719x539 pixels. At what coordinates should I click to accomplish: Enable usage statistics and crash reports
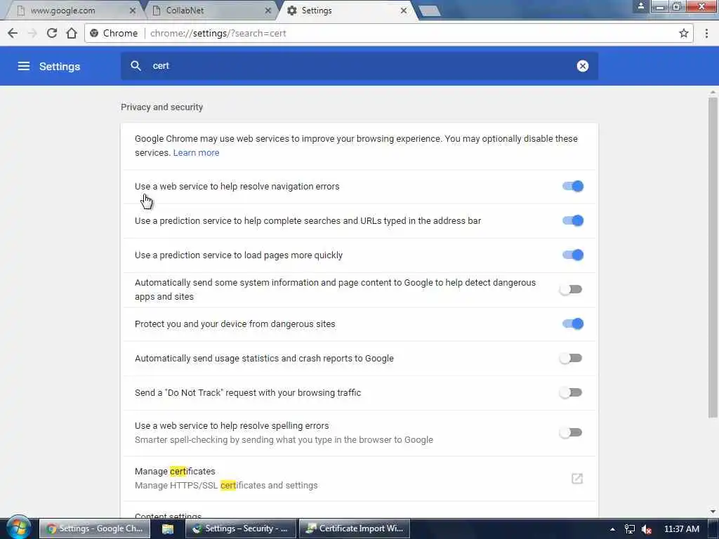[x=571, y=358]
